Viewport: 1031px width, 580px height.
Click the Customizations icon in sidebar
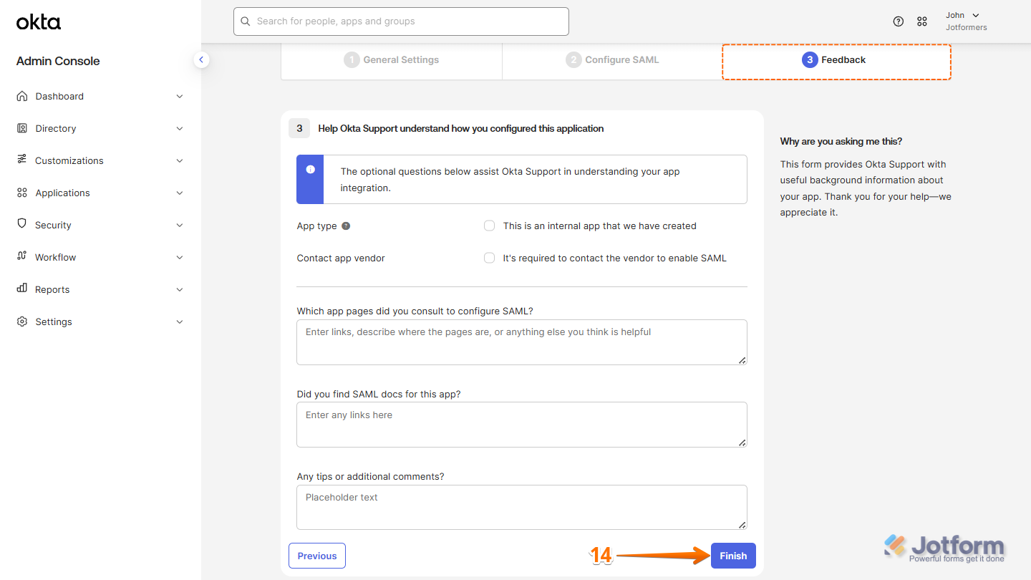click(22, 160)
